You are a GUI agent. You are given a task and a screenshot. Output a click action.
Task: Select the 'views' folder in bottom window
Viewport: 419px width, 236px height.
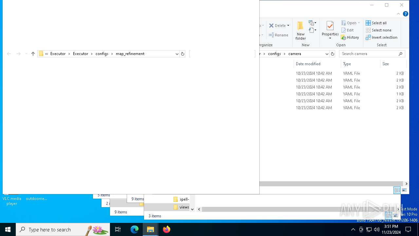click(x=181, y=207)
